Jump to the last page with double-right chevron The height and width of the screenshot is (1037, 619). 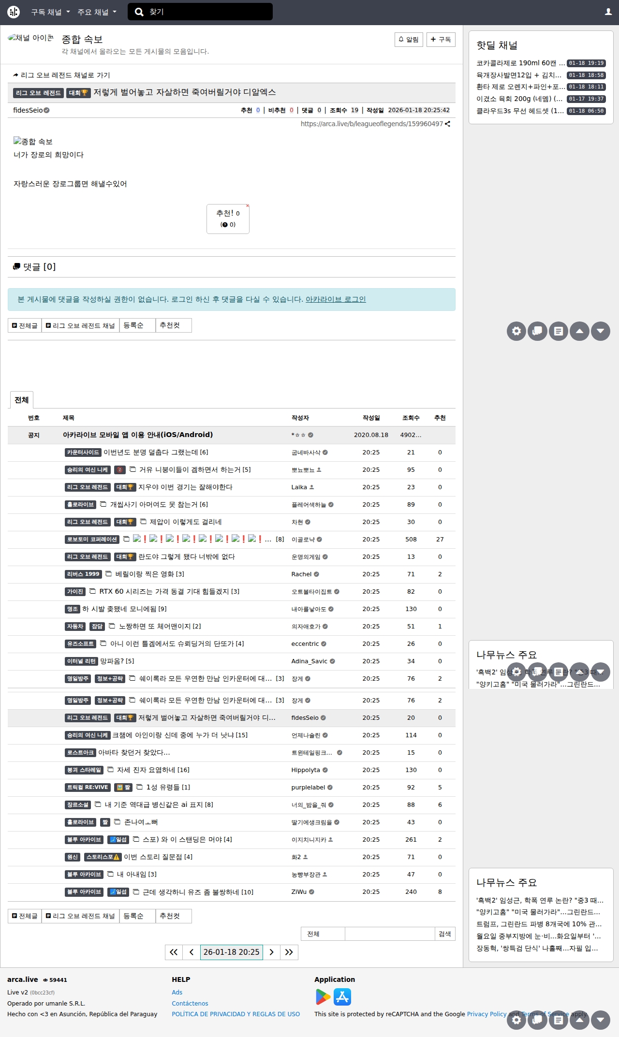pos(289,952)
